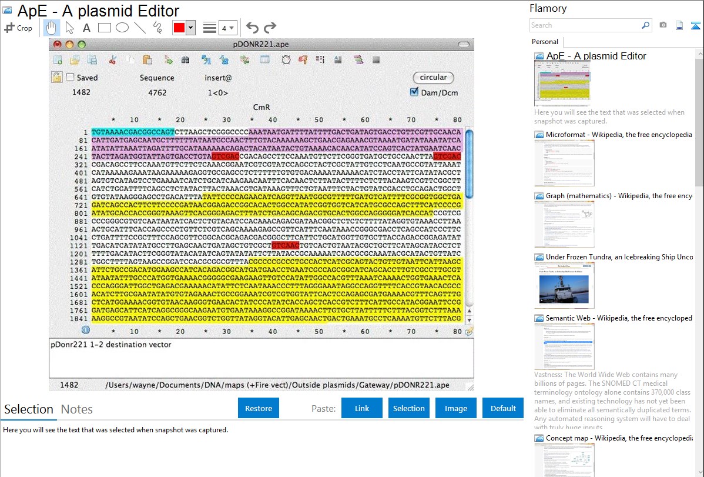Select the Crop tool
Image resolution: width=704 pixels, height=477 pixels.
coord(18,28)
